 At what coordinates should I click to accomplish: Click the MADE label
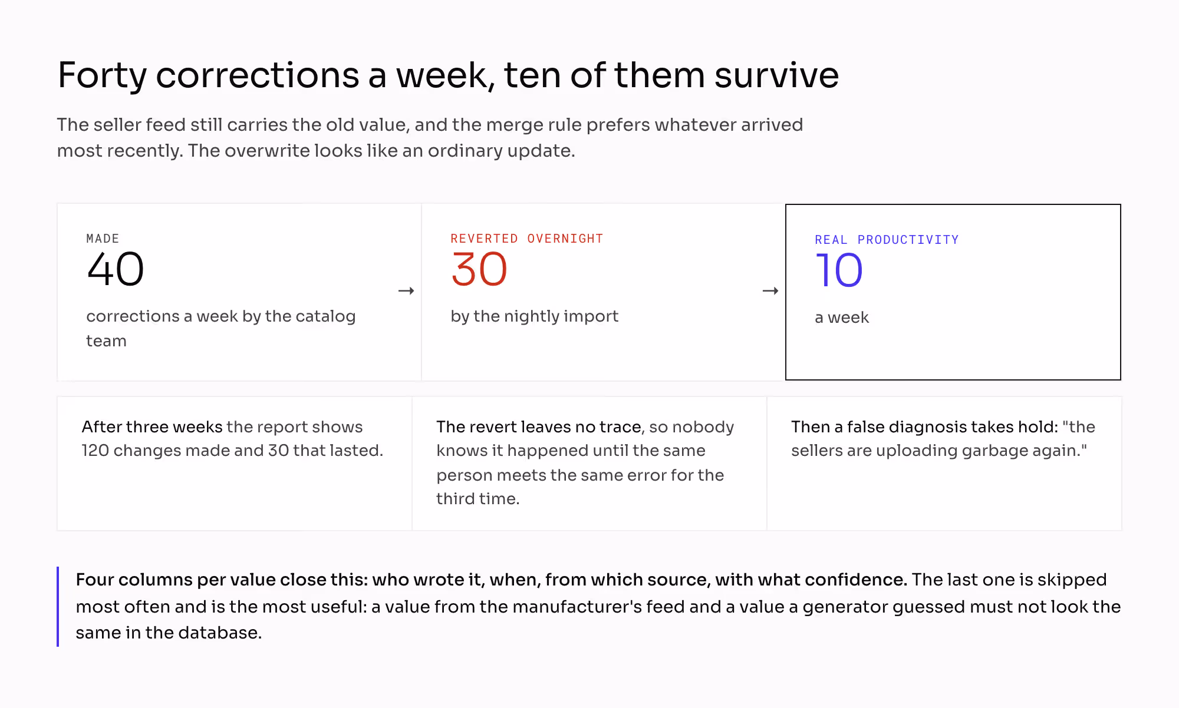tap(103, 239)
